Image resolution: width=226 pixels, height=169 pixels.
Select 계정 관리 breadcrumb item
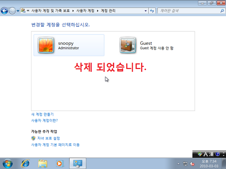point(108,11)
